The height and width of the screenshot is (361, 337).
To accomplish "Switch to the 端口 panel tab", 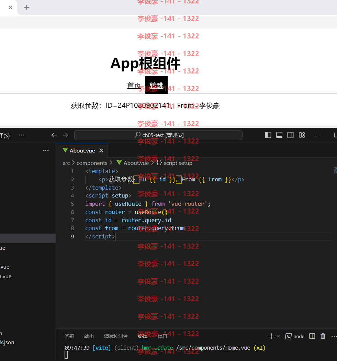I will coord(162,336).
